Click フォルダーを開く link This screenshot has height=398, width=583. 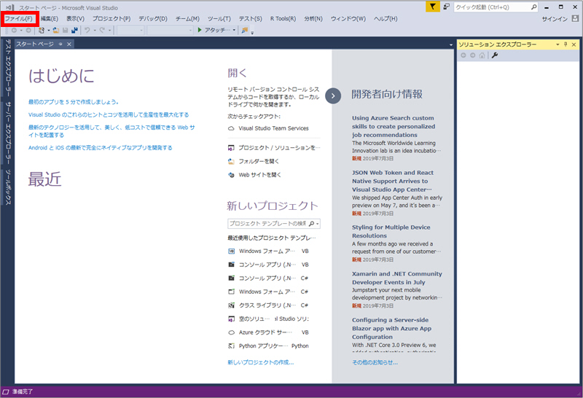tap(259, 161)
